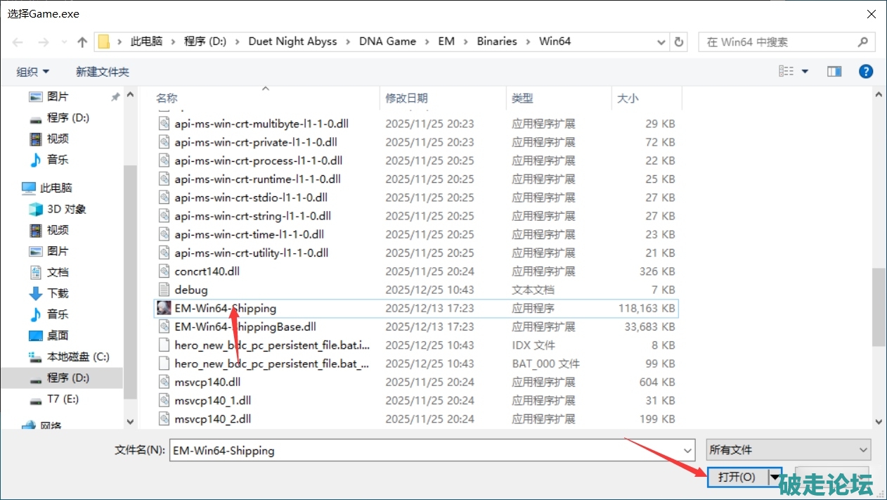Click the Up one level arrow
The height and width of the screenshot is (500, 887).
click(82, 42)
